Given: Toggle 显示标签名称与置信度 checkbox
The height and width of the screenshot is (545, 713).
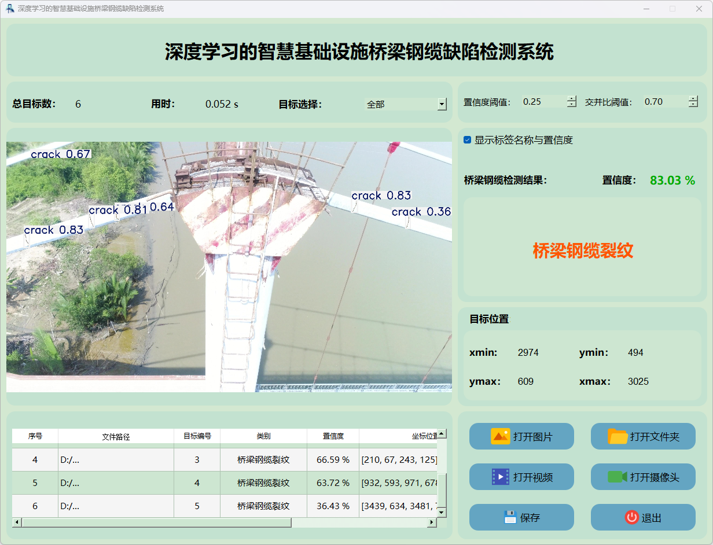Looking at the screenshot, I should click(x=468, y=140).
